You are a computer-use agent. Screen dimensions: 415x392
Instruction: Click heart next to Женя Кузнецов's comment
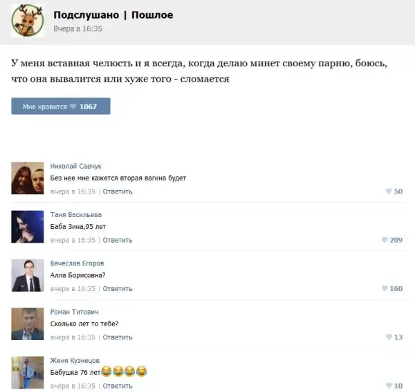pyautogui.click(x=389, y=386)
